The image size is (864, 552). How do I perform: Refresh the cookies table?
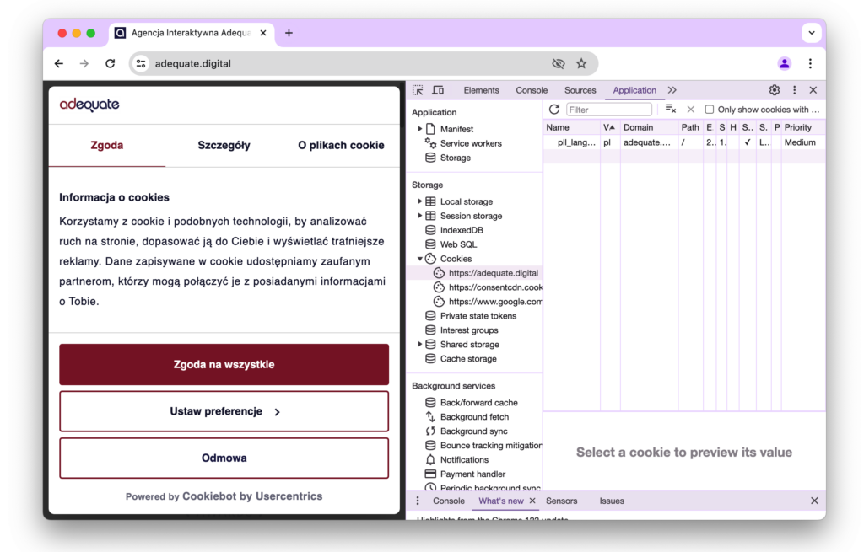pos(554,110)
